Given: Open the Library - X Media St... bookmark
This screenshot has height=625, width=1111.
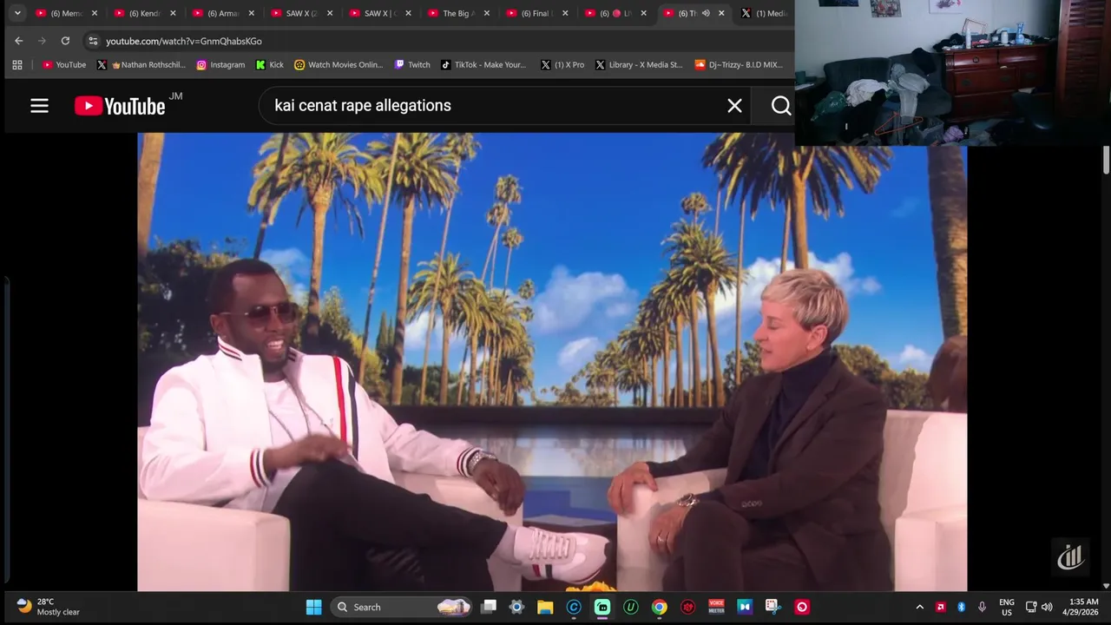Looking at the screenshot, I should pyautogui.click(x=639, y=64).
